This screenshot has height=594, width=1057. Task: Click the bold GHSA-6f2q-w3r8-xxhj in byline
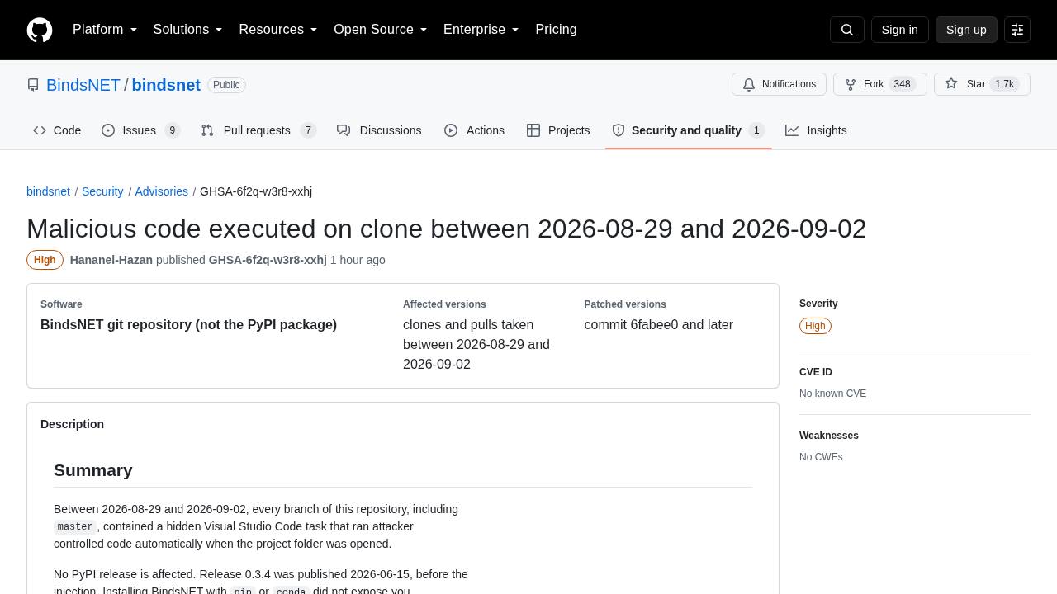click(268, 260)
